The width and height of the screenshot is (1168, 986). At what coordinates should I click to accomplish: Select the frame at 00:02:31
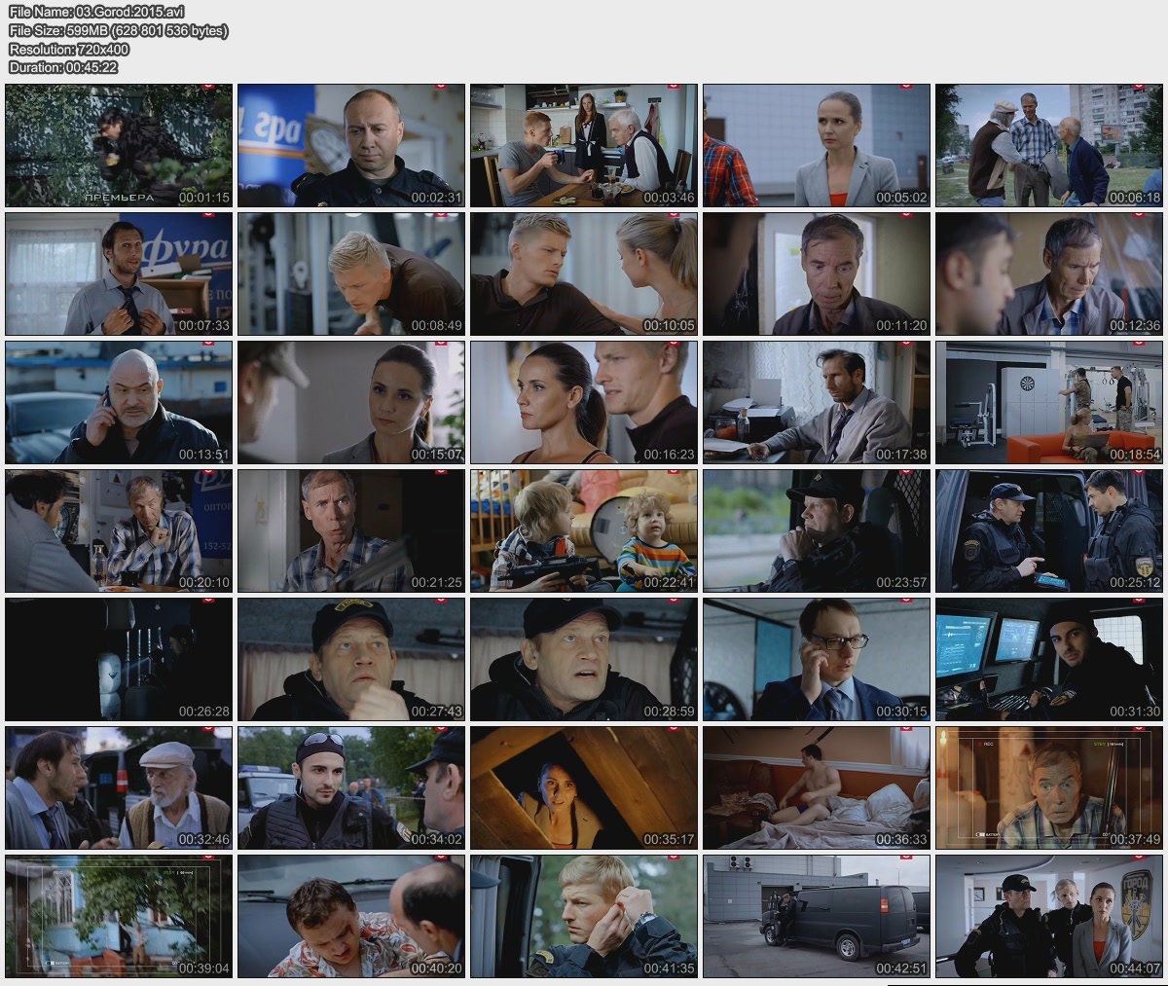[x=351, y=145]
